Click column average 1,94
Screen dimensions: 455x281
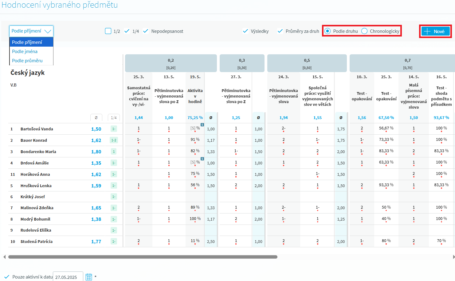(x=284, y=118)
